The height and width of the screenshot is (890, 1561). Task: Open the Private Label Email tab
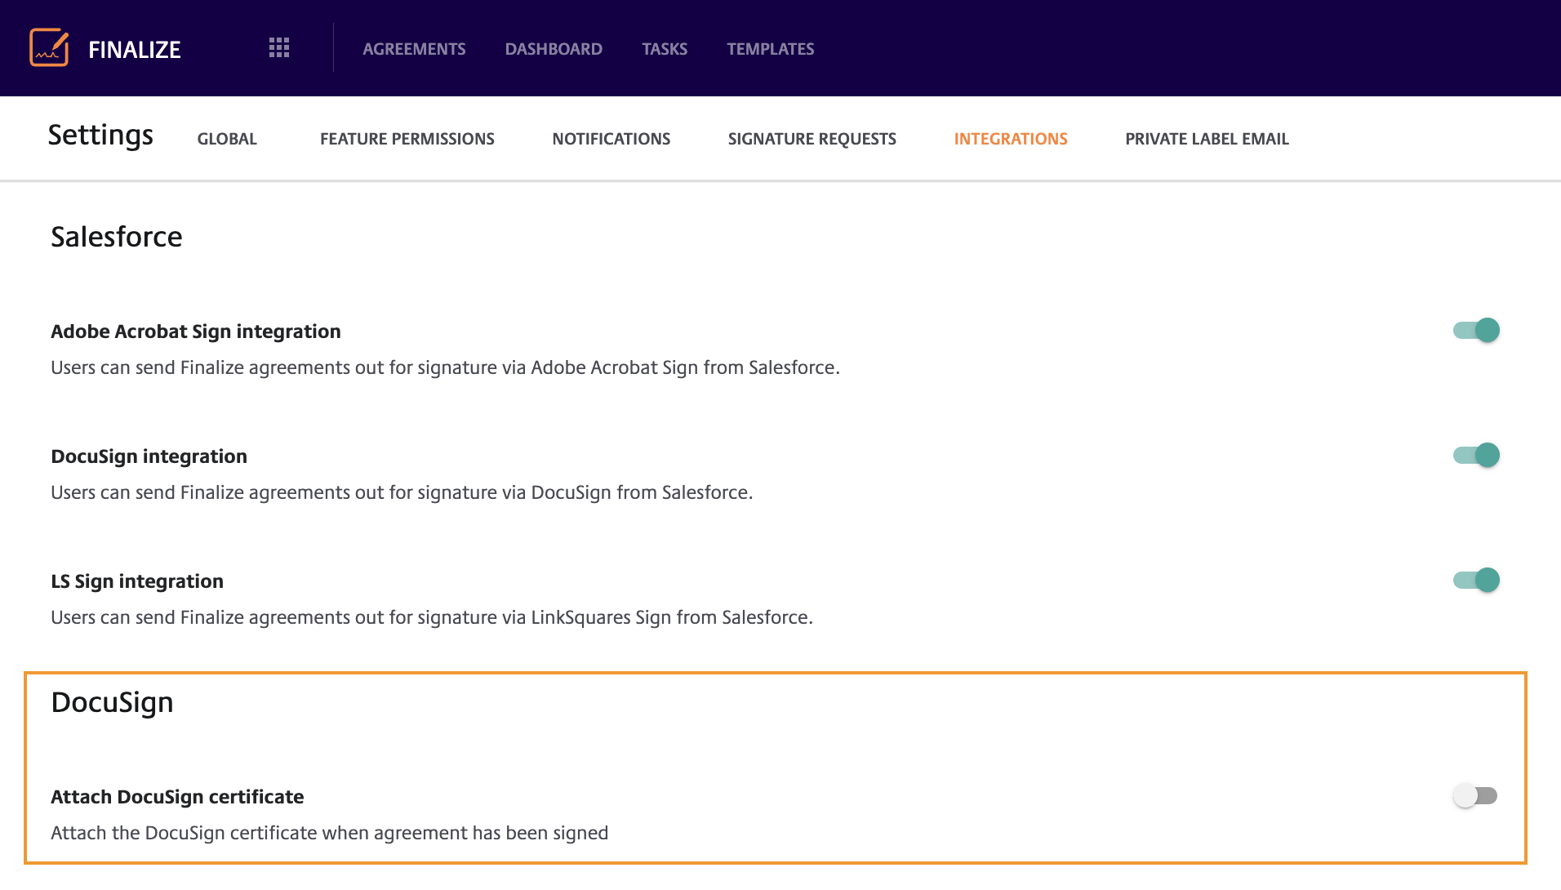click(x=1207, y=139)
